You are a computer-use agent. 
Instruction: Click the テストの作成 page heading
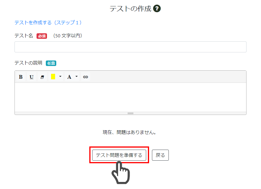130,9
